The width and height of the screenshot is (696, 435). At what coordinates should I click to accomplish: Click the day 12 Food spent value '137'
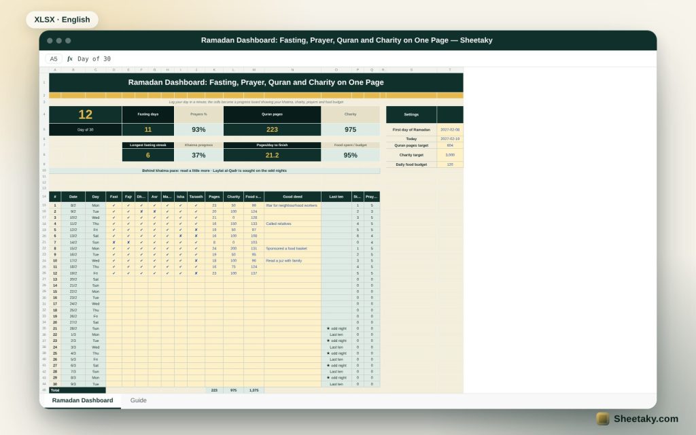254,273
